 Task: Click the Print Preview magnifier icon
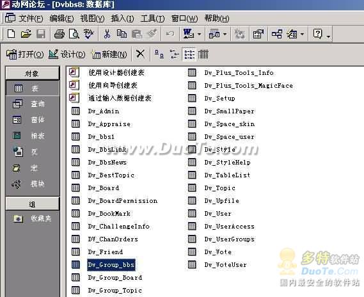click(74, 34)
